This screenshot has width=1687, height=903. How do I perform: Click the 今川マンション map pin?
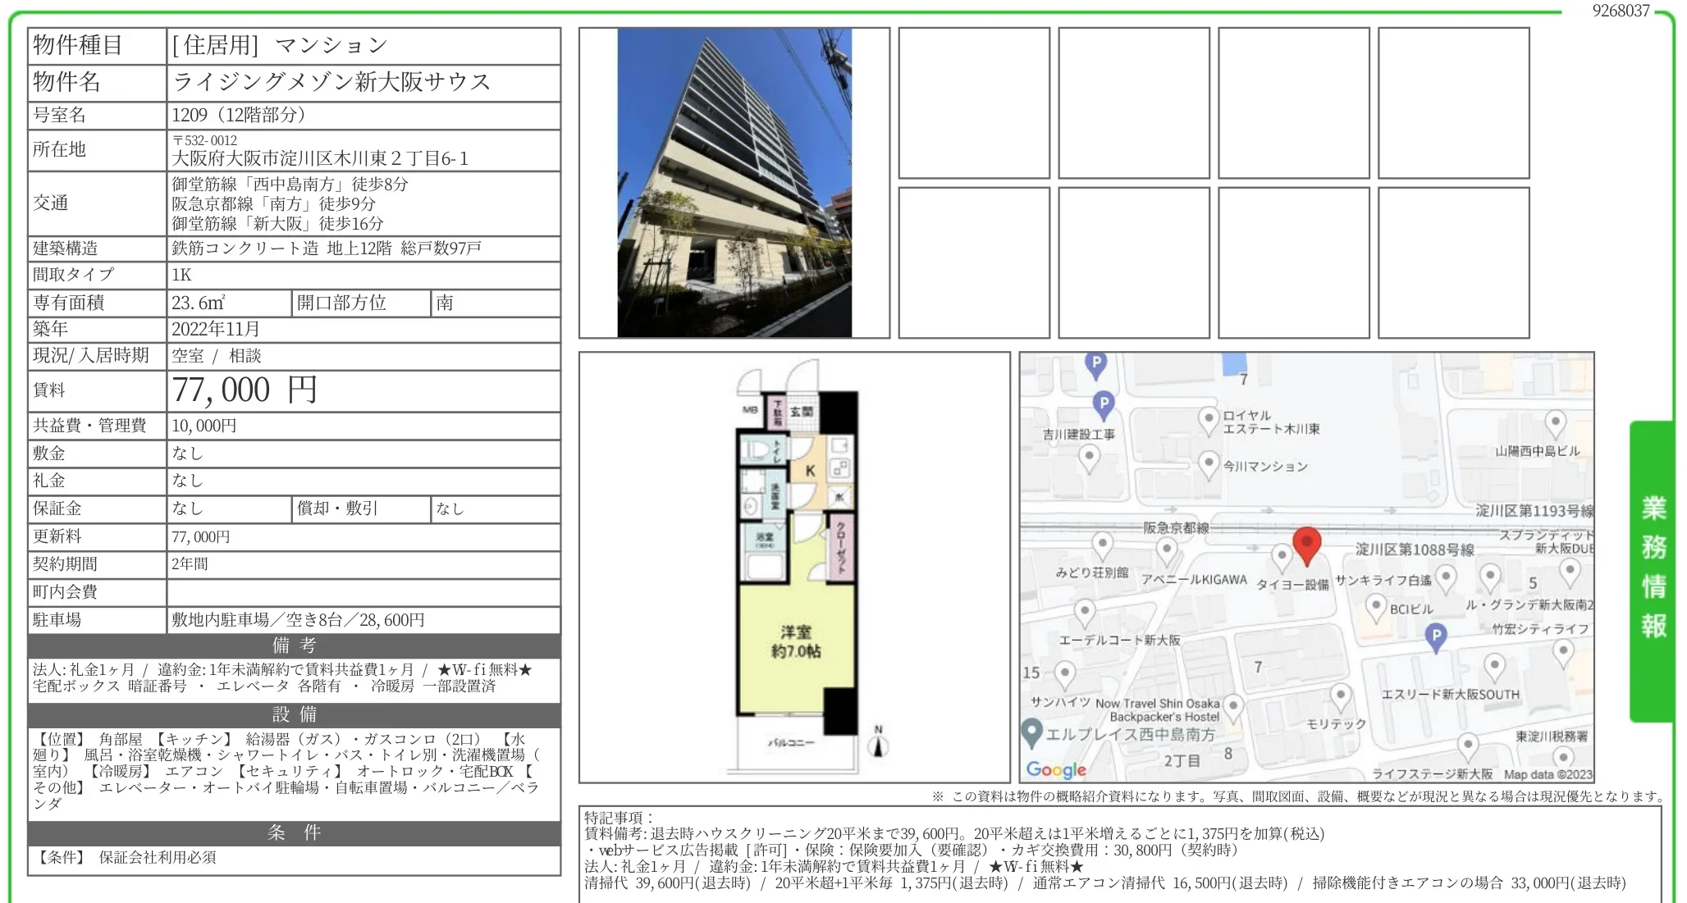coord(1208,463)
